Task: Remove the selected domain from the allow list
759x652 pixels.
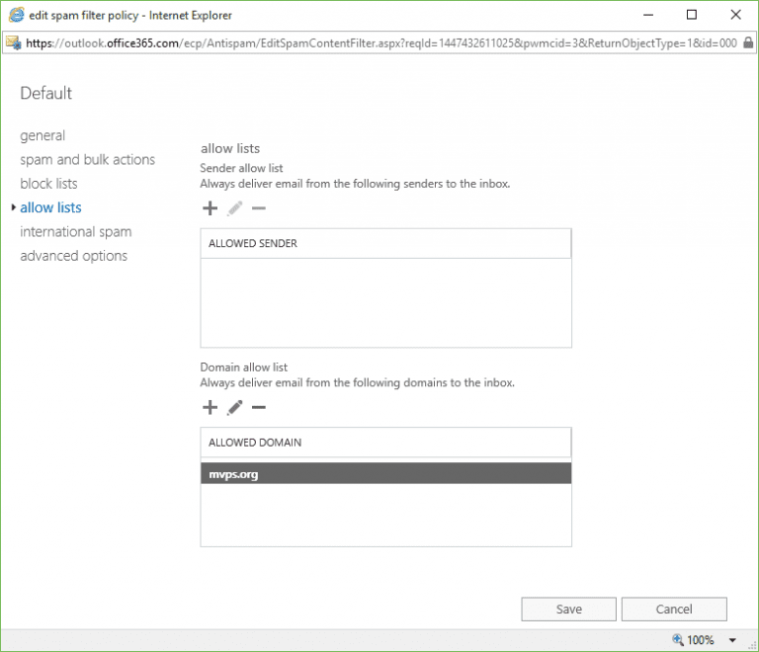Action: [x=259, y=407]
